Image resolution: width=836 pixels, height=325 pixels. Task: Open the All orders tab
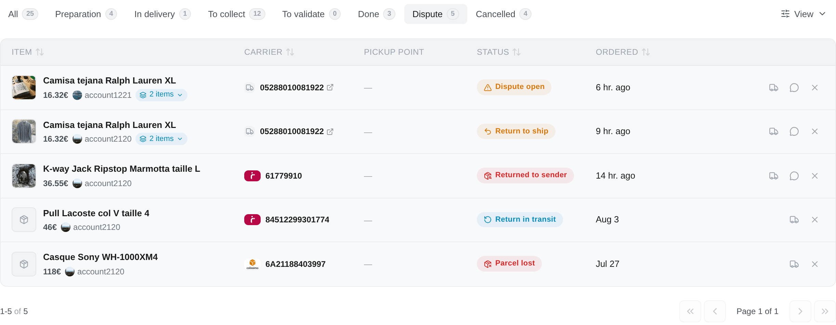click(x=23, y=14)
